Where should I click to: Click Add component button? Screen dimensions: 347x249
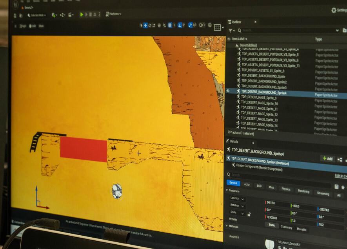pyautogui.click(x=328, y=158)
